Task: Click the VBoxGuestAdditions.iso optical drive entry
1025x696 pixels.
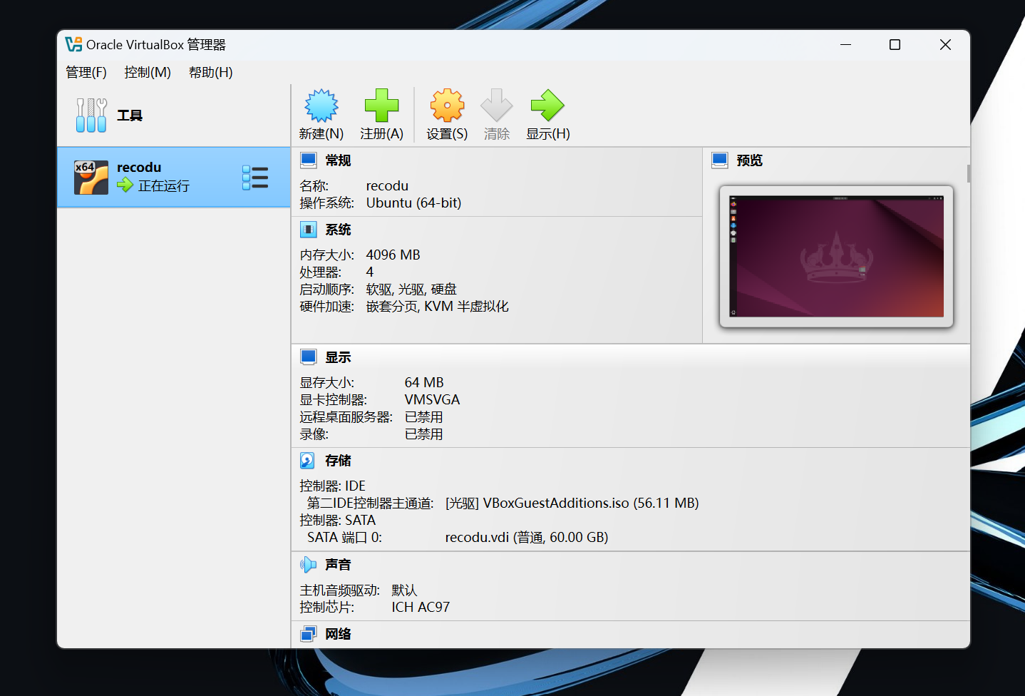Action: [572, 503]
